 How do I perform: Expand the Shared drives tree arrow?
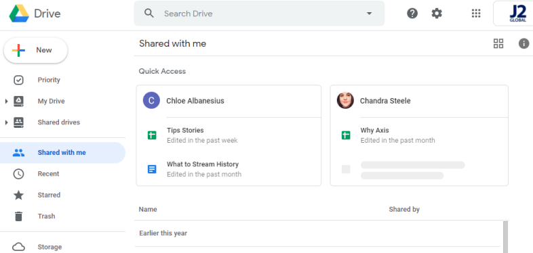6,122
